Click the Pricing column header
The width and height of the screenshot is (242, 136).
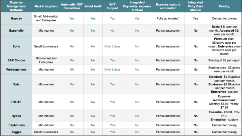[x=224, y=6]
